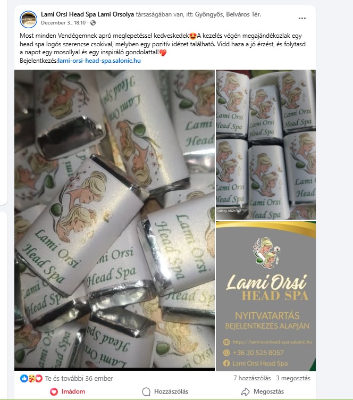Open the lami-orsi-head-spa.salonic.hu booking link
Image resolution: width=353 pixels, height=400 pixels.
pyautogui.click(x=99, y=61)
